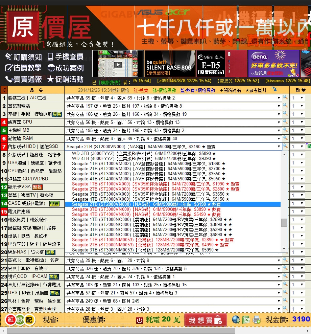The image size is (311, 334).
Task: Open eMini E-D5 unboxing banner
Action: [221, 64]
